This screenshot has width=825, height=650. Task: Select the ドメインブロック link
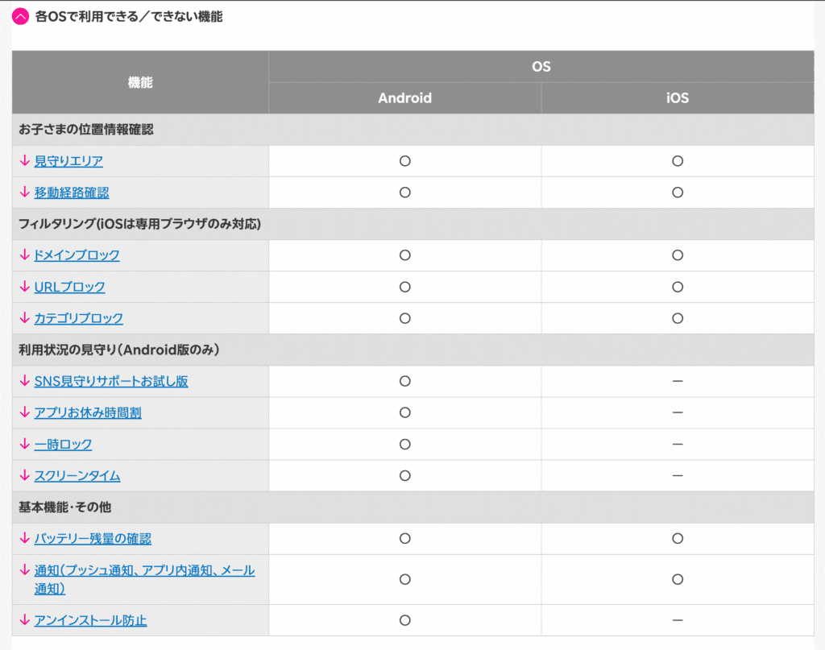coord(76,255)
